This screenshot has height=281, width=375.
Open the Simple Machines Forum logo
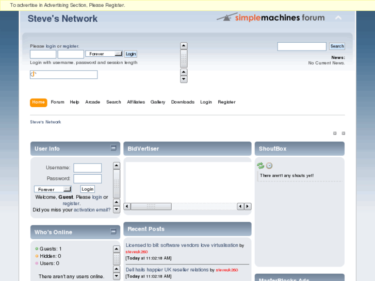pos(271,17)
